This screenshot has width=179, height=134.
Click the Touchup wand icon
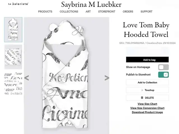[142, 90]
